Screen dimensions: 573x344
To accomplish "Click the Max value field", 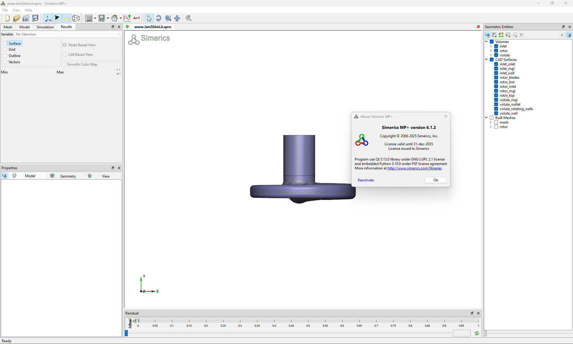I will click(x=88, y=72).
